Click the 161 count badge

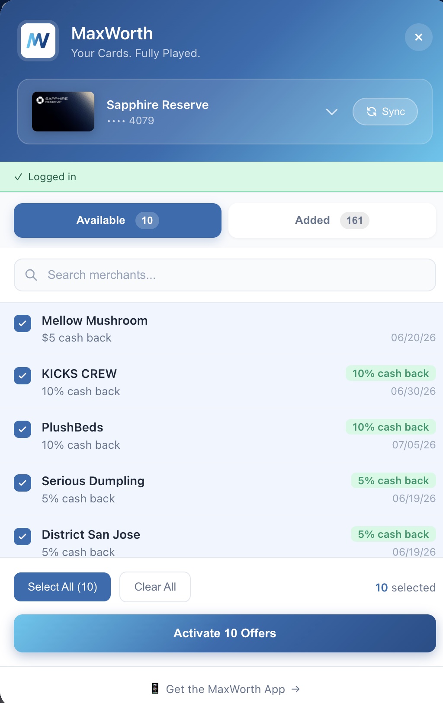pyautogui.click(x=354, y=220)
